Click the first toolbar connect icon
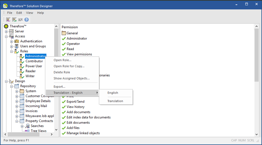 click(8, 20)
